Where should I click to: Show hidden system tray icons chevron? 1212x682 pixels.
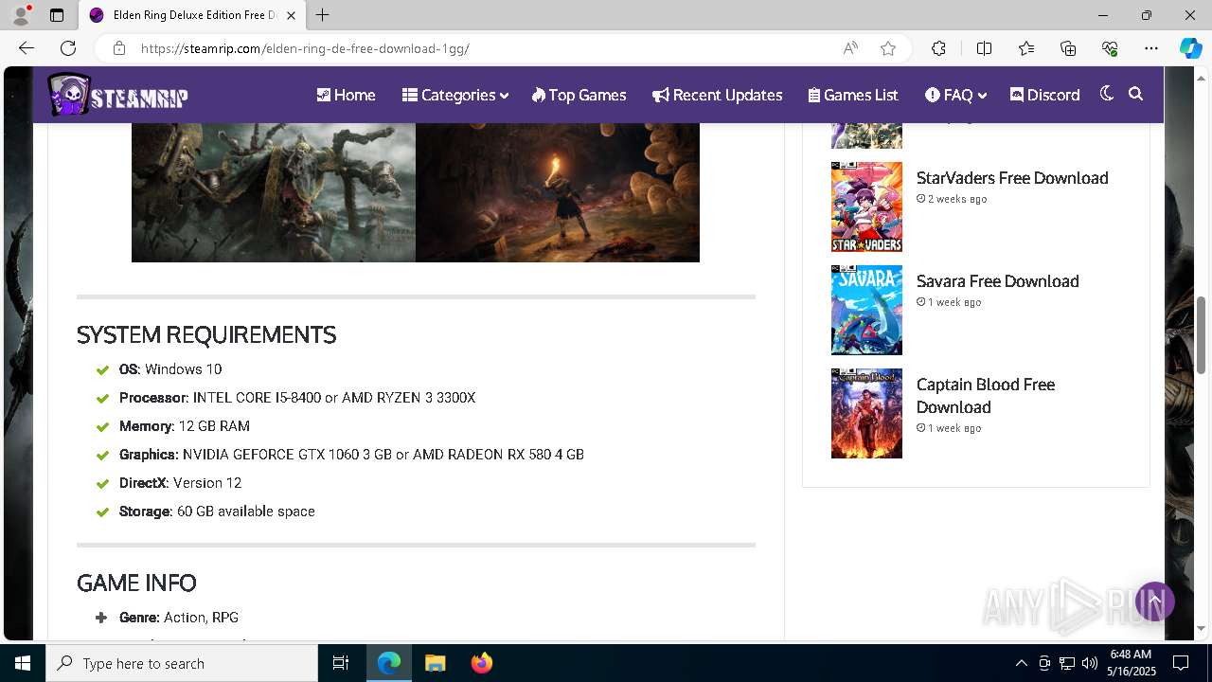click(1021, 663)
